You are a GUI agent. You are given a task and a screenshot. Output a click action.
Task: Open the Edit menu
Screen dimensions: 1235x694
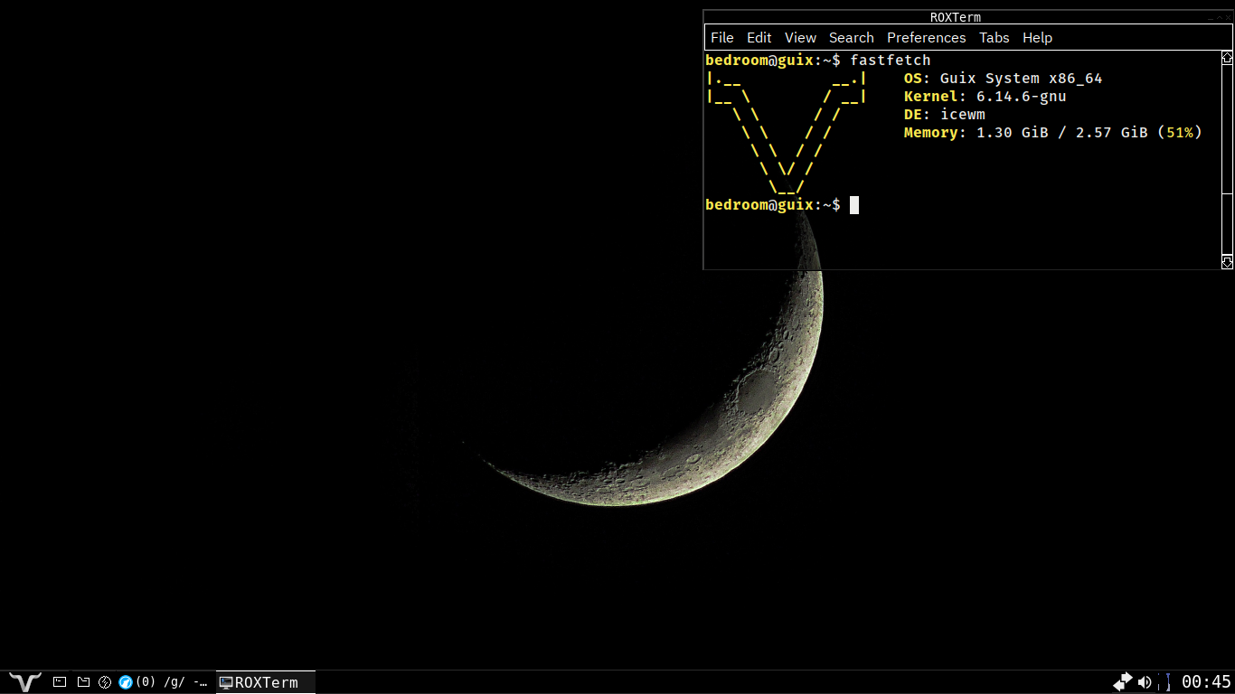coord(759,38)
